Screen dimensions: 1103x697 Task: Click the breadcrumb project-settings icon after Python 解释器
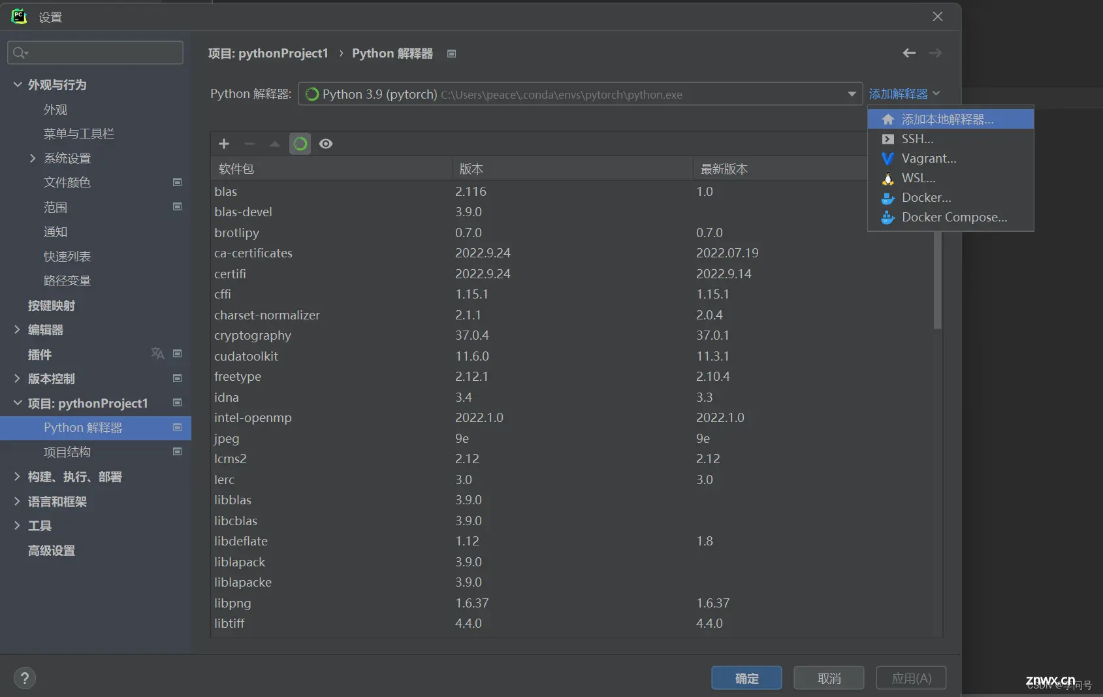click(451, 54)
